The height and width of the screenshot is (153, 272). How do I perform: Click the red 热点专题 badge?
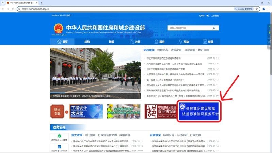(57, 112)
